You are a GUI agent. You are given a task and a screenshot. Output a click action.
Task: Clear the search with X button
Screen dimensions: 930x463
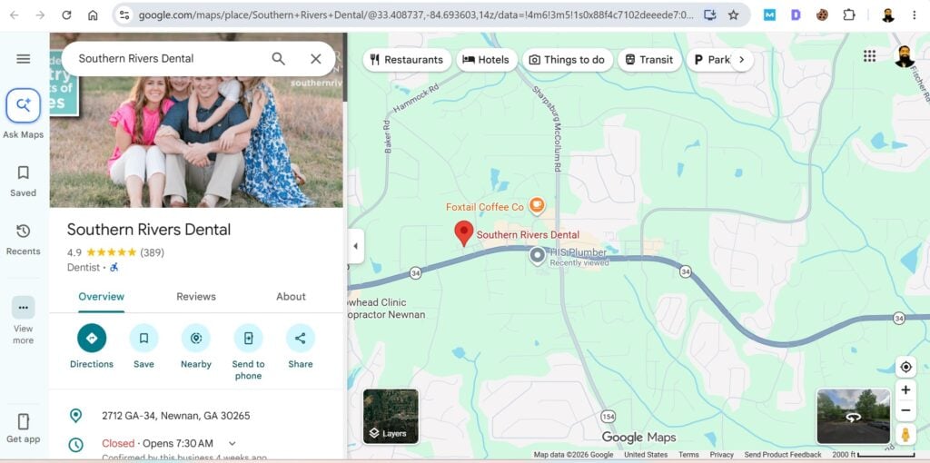(x=315, y=59)
